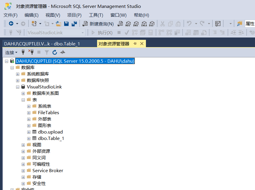Click the DAX query icon

pos(152,24)
